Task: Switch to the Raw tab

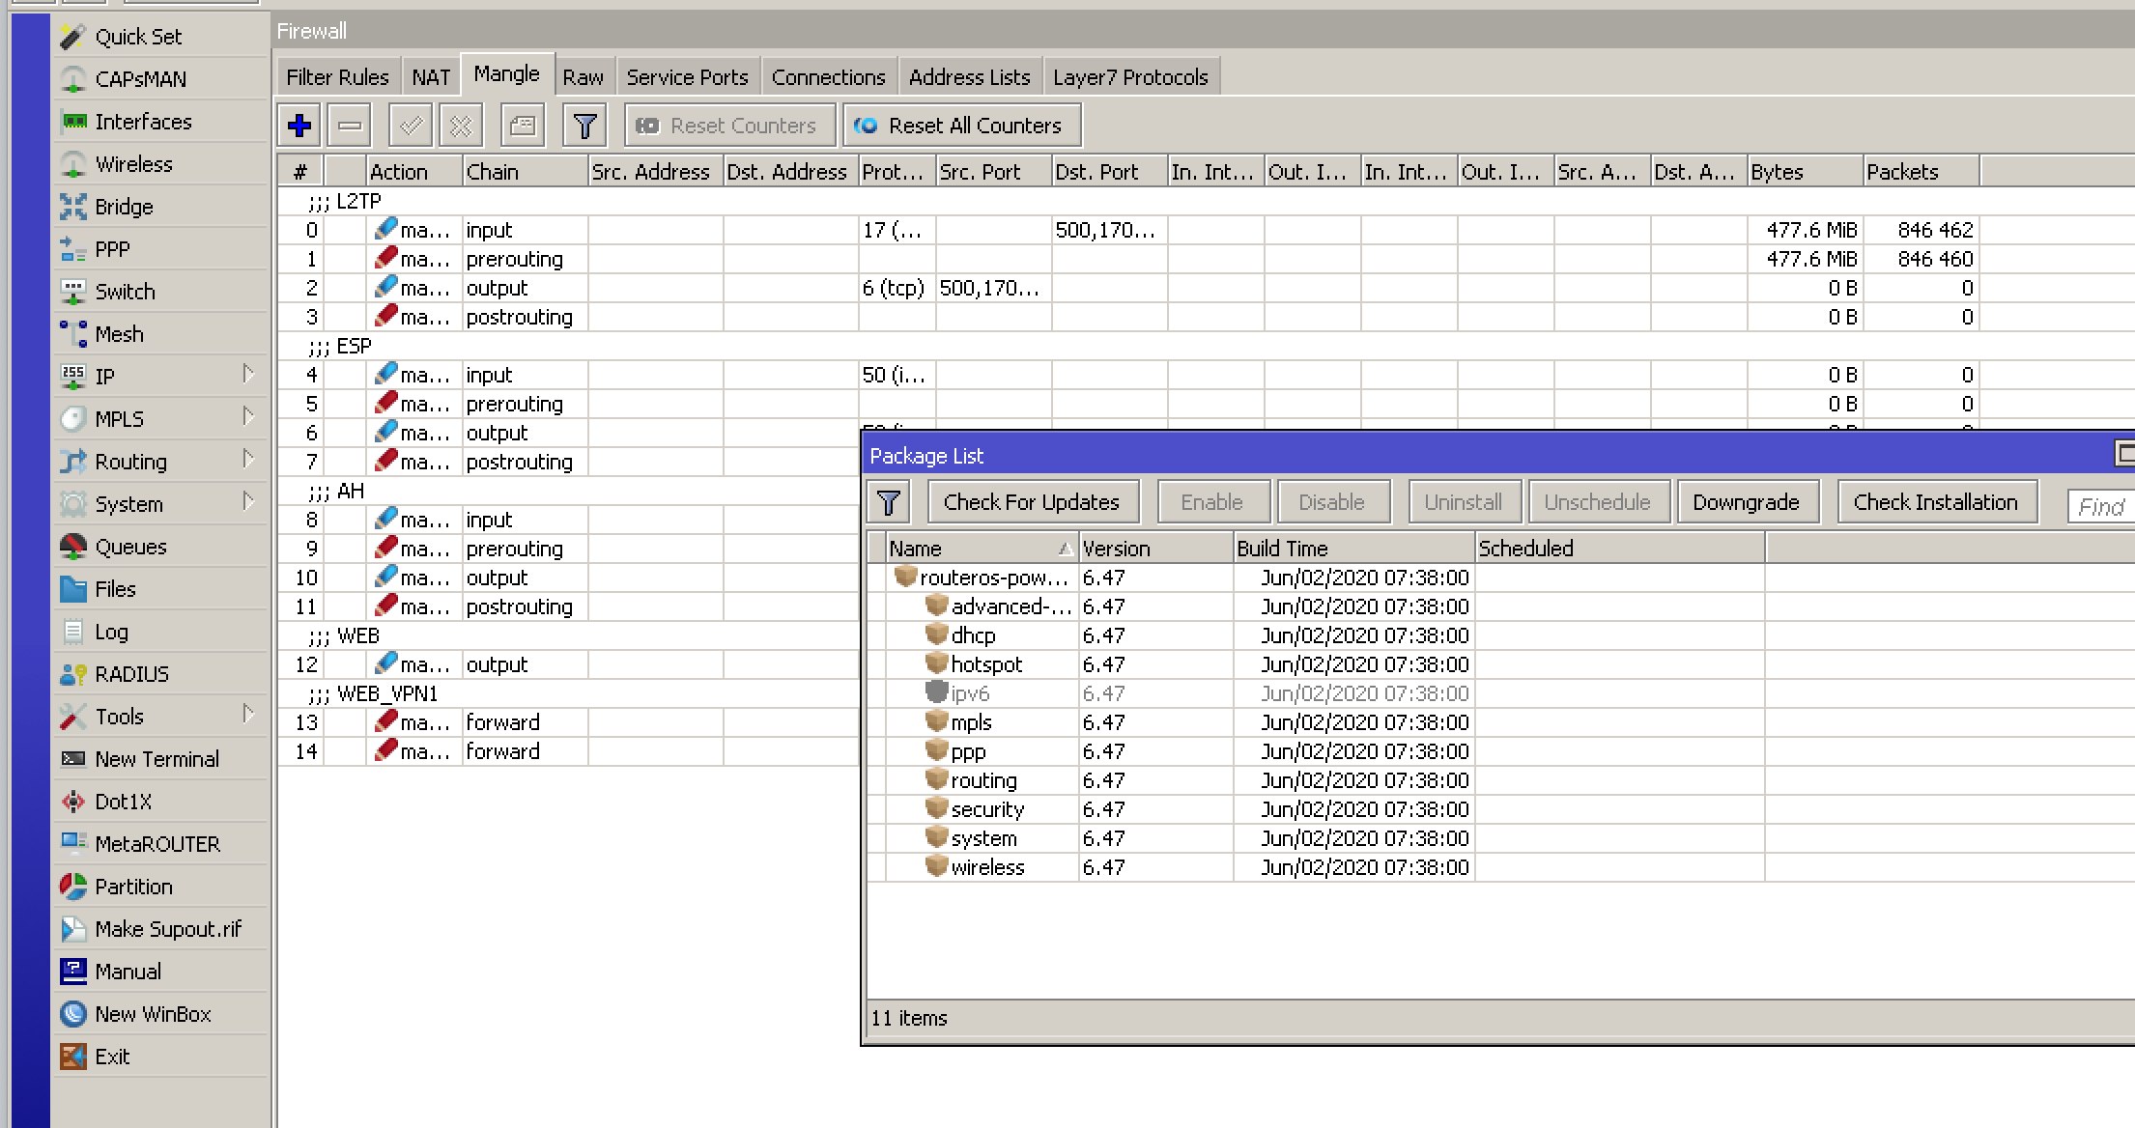Action: pos(584,77)
